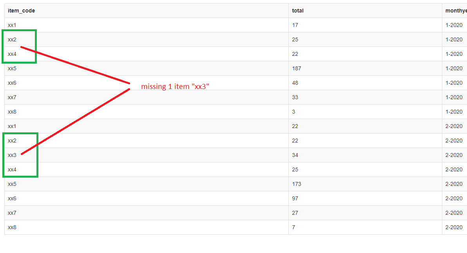Click the total value 97
467x253 pixels.
pyautogui.click(x=295, y=198)
